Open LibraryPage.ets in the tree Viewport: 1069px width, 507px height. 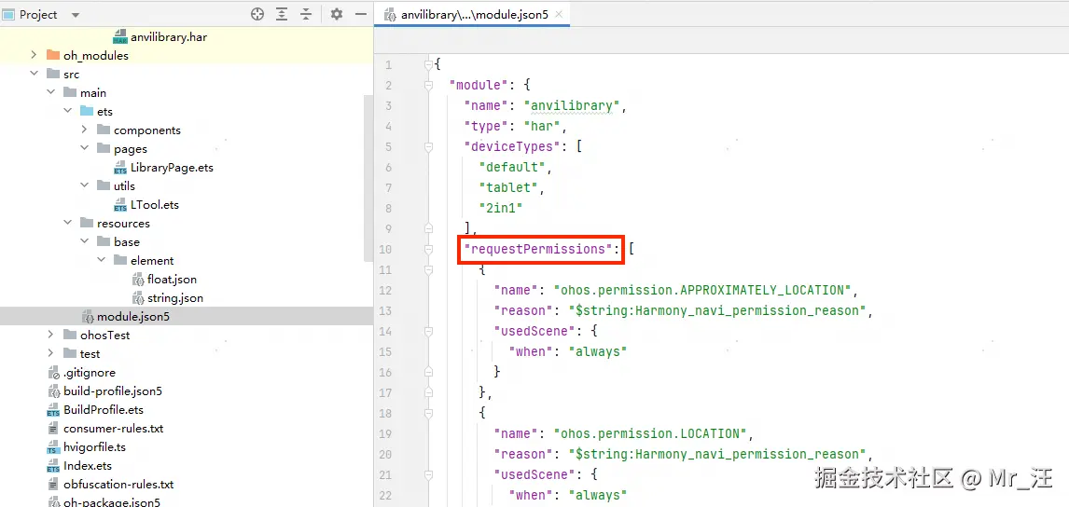pos(172,167)
